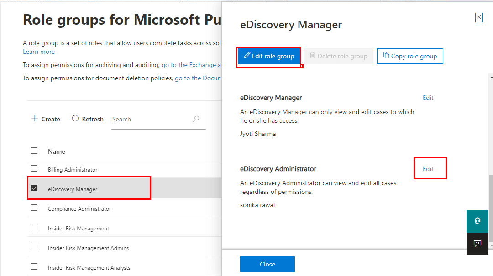Screen dimensions: 493x276
Task: Click the trash icon in Delete role group
Action: [x=313, y=55]
